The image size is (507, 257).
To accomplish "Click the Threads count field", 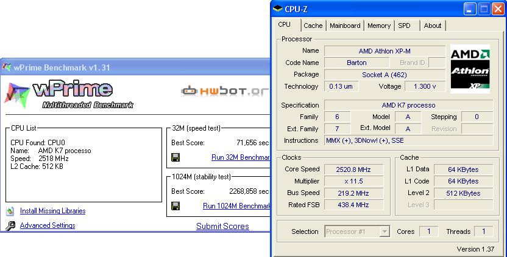I will click(483, 231).
